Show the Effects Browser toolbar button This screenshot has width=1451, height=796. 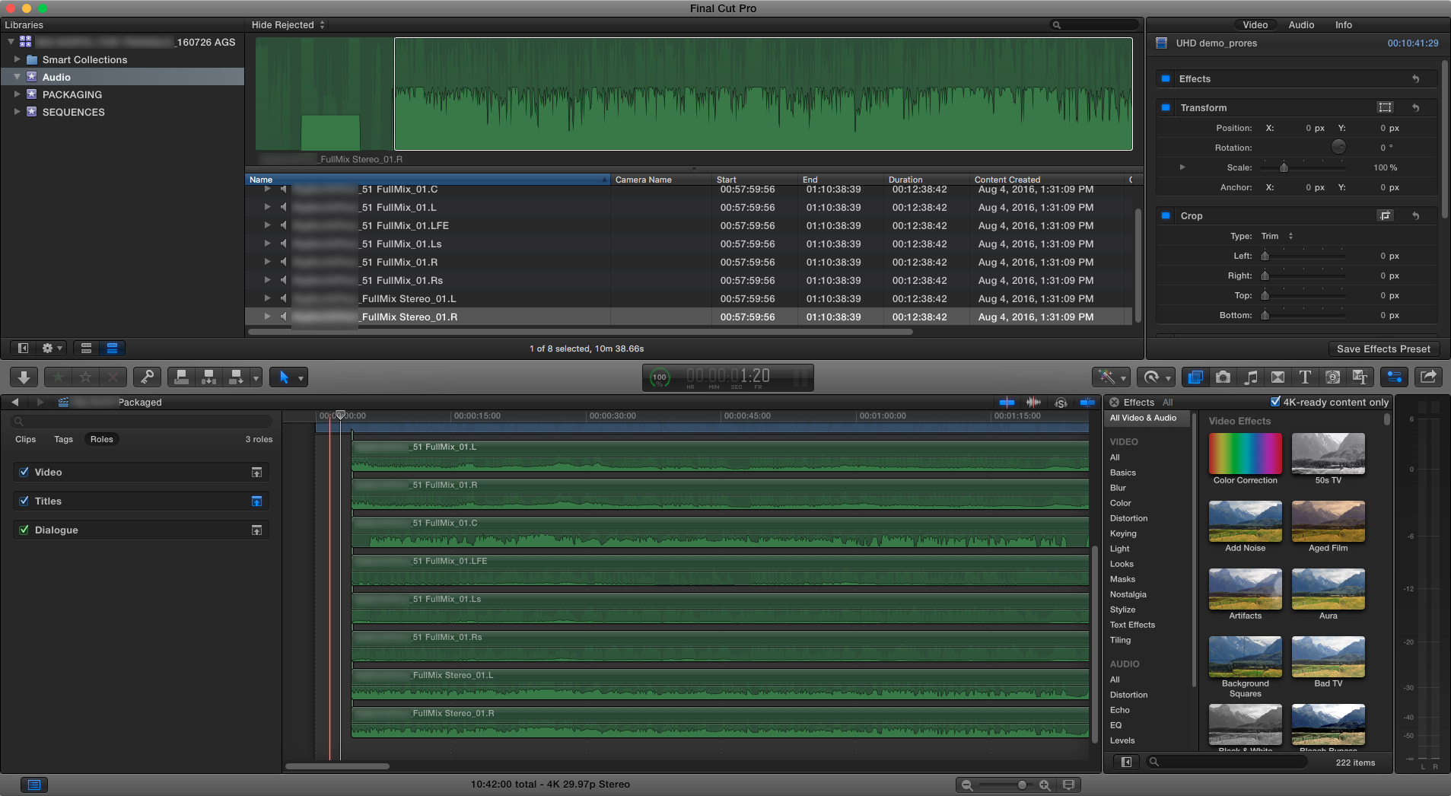[x=1195, y=377]
